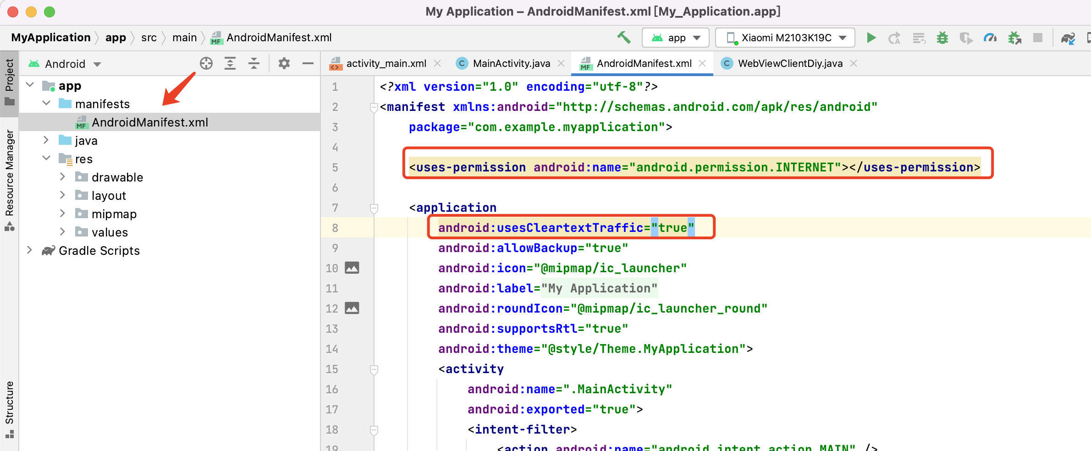
Task: Run the app with green play button
Action: (x=871, y=38)
